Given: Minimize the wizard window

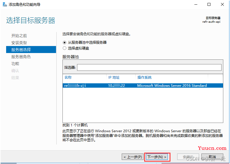Looking at the screenshot, I should pyautogui.click(x=196, y=5).
